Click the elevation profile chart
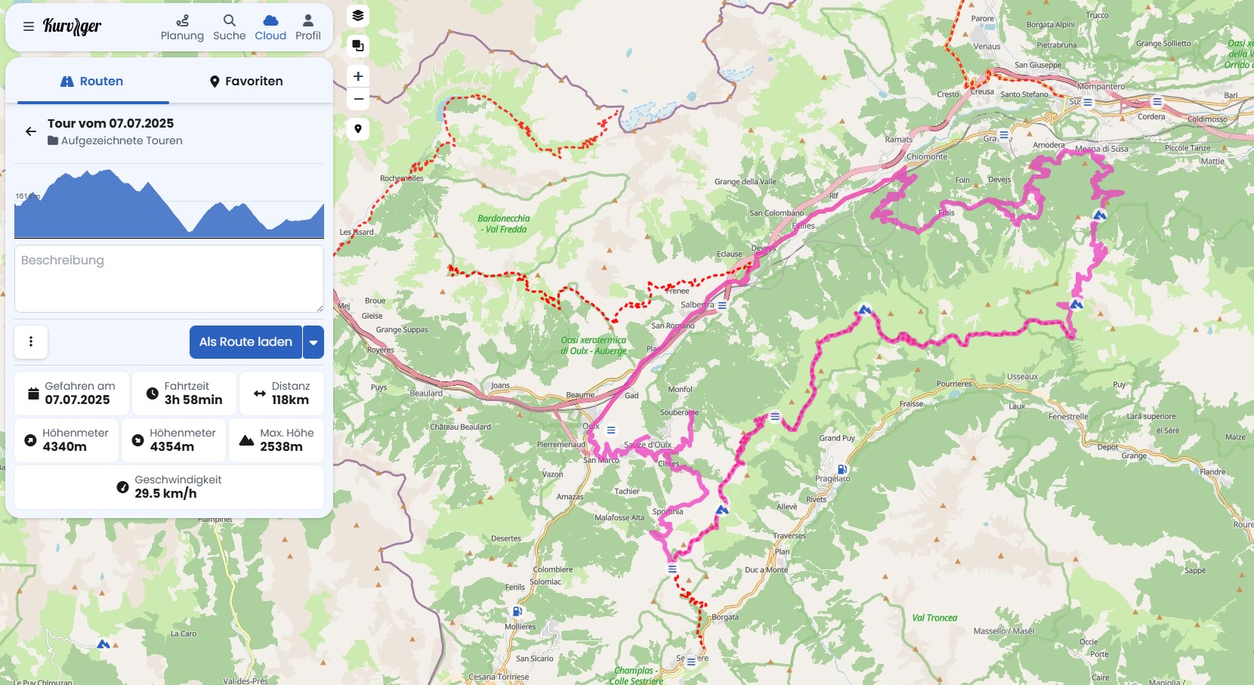The width and height of the screenshot is (1254, 685). pyautogui.click(x=169, y=204)
